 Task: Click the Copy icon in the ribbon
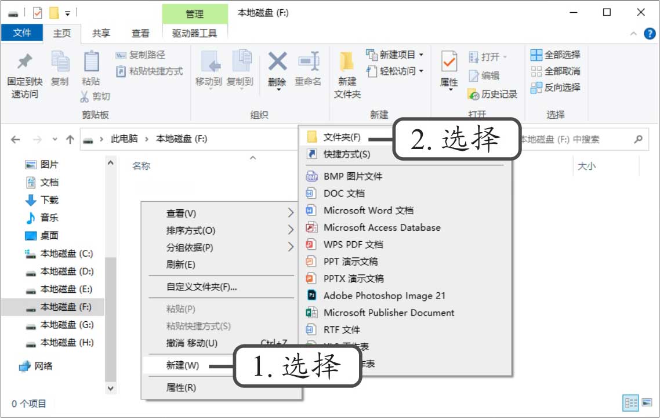[60, 61]
